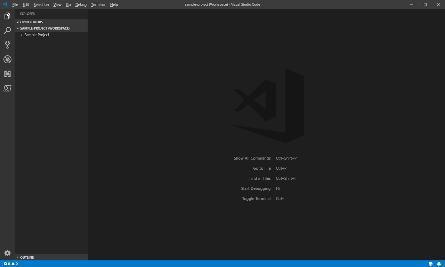Show errors and warnings count in status bar
Screen dimensions: 445x267
tap(11, 264)
